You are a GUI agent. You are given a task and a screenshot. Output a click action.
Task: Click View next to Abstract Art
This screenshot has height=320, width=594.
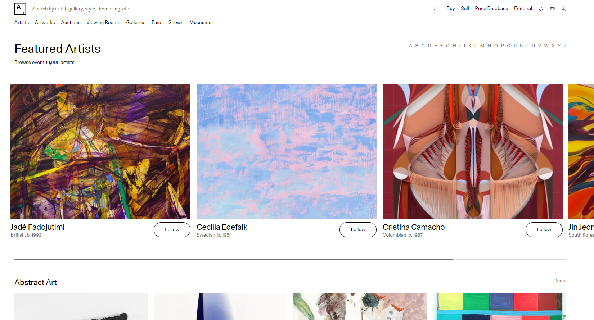click(x=561, y=280)
